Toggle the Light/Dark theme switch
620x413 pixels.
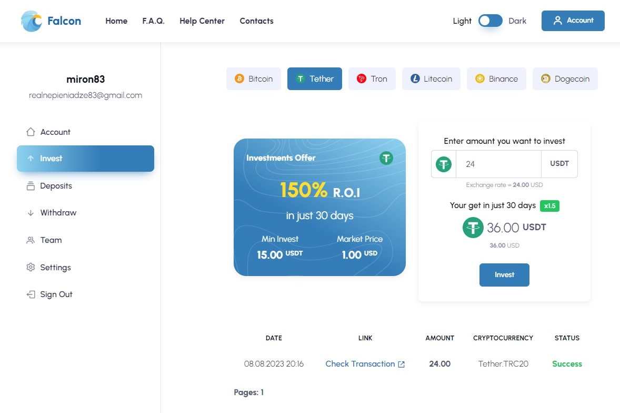491,21
